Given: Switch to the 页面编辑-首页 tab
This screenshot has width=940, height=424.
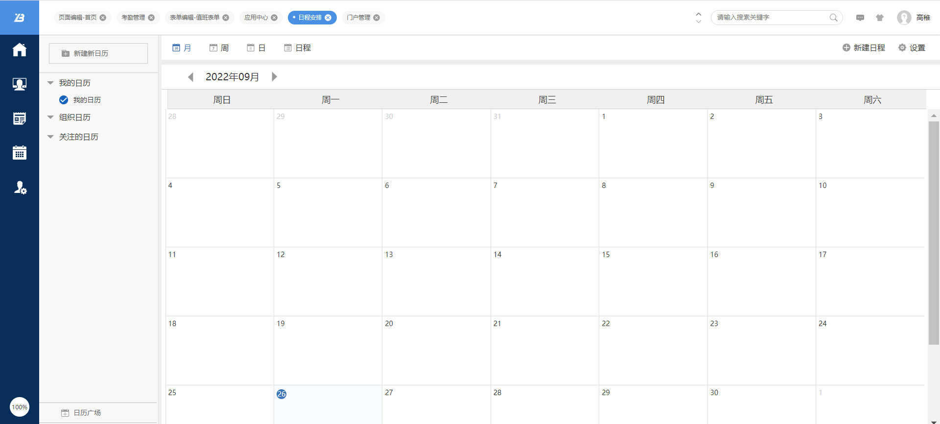Looking at the screenshot, I should [x=78, y=18].
